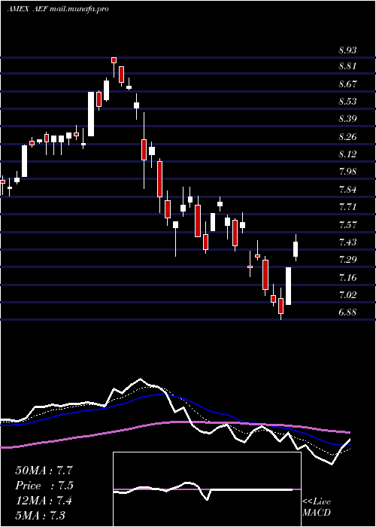The width and height of the screenshot is (376, 527).
Task: Select the 8.53 price axis label
Action: pyautogui.click(x=347, y=102)
